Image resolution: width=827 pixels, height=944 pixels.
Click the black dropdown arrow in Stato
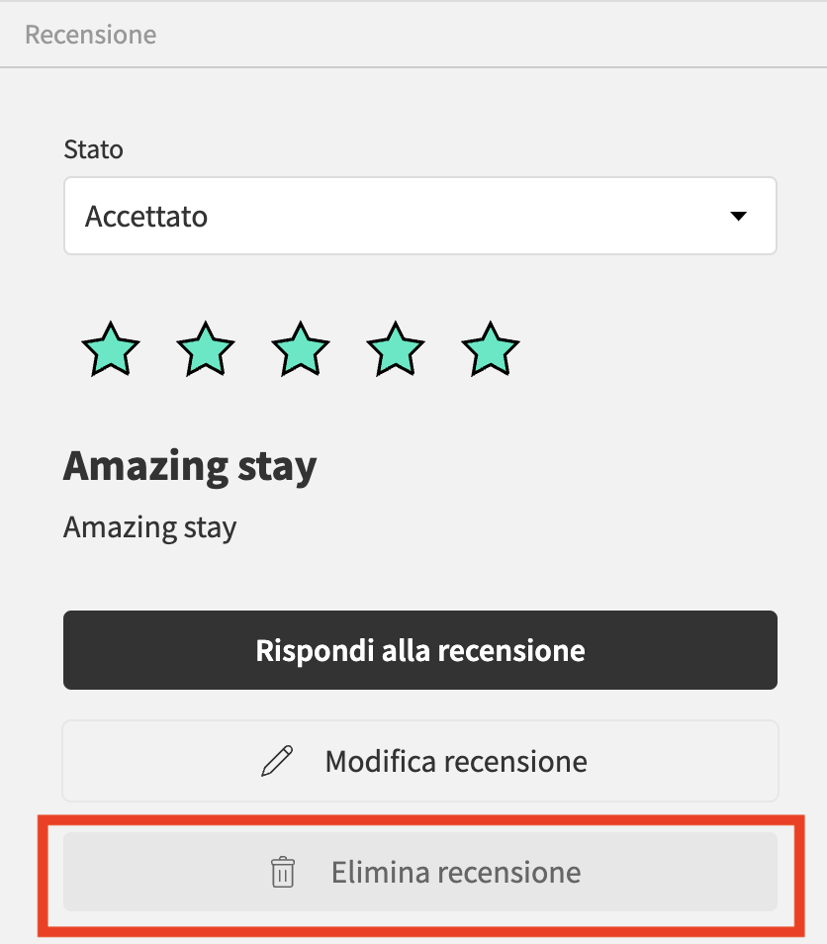coord(739,216)
